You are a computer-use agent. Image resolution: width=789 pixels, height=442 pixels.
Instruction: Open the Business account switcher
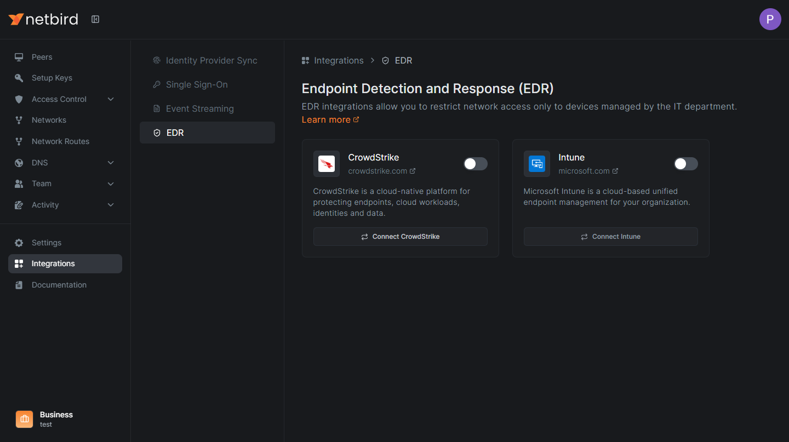click(x=56, y=419)
